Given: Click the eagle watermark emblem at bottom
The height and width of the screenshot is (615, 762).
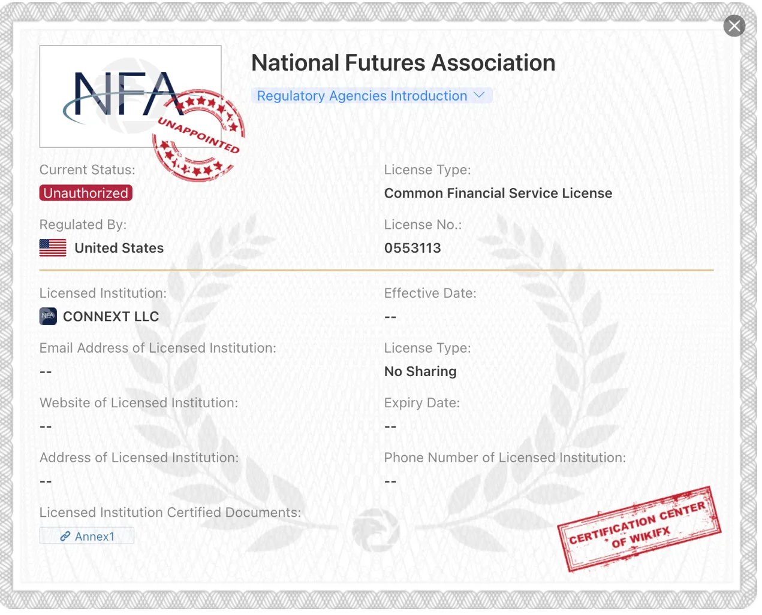Looking at the screenshot, I should click(376, 531).
